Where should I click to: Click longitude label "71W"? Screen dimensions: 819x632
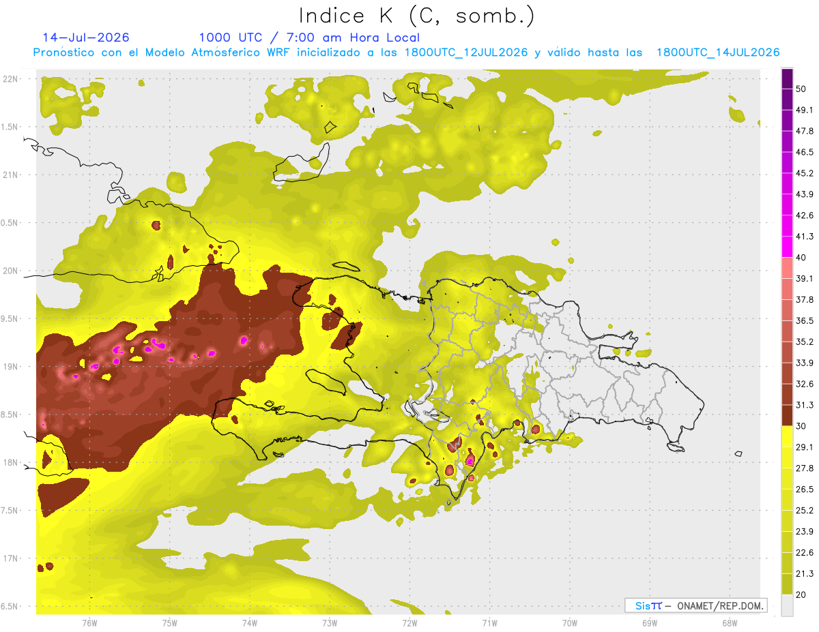coord(489,623)
